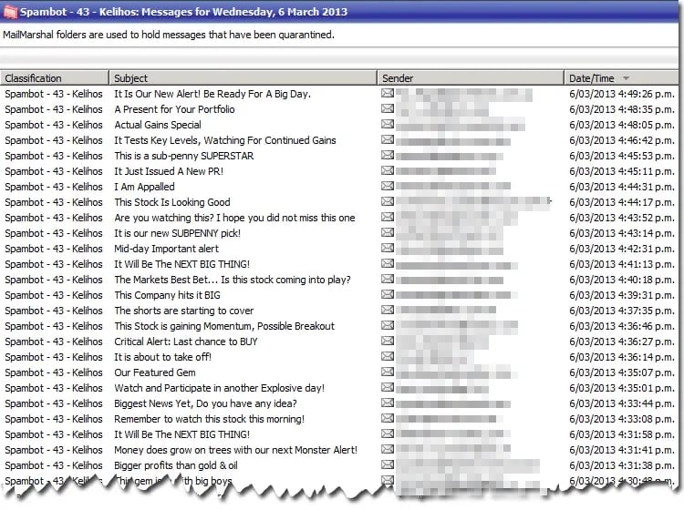The width and height of the screenshot is (684, 510).
Task: Click envelope icon beside 'Actual Gains Special'
Action: click(x=388, y=125)
